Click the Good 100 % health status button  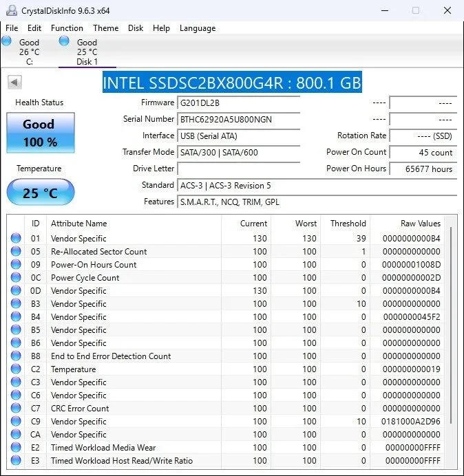41,133
